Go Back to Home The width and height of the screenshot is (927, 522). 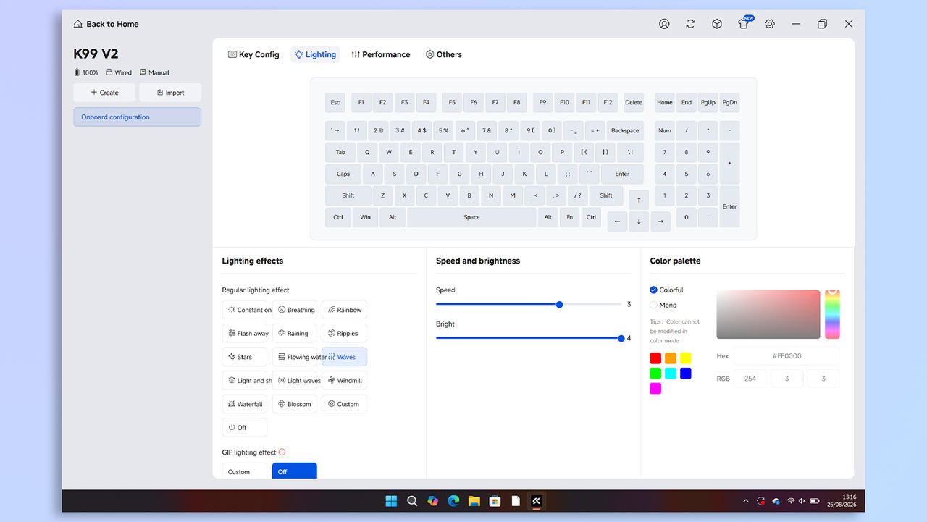pos(106,24)
